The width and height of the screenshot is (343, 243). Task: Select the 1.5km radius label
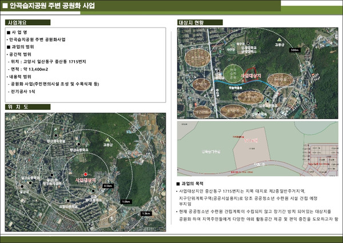(x=146, y=213)
